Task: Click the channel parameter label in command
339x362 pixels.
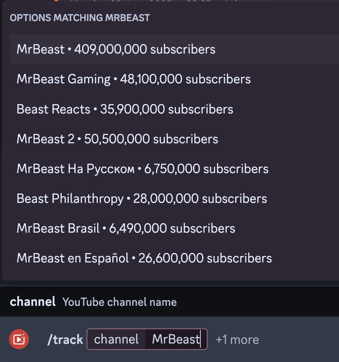Action: tap(116, 339)
